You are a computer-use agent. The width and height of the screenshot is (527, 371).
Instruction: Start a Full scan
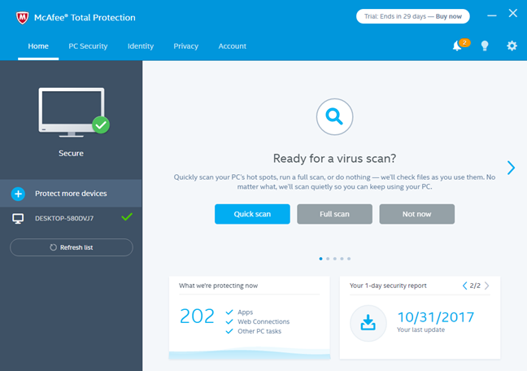(335, 214)
